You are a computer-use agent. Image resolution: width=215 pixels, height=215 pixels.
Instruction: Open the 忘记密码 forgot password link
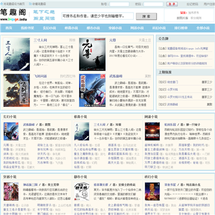tap(192, 4)
